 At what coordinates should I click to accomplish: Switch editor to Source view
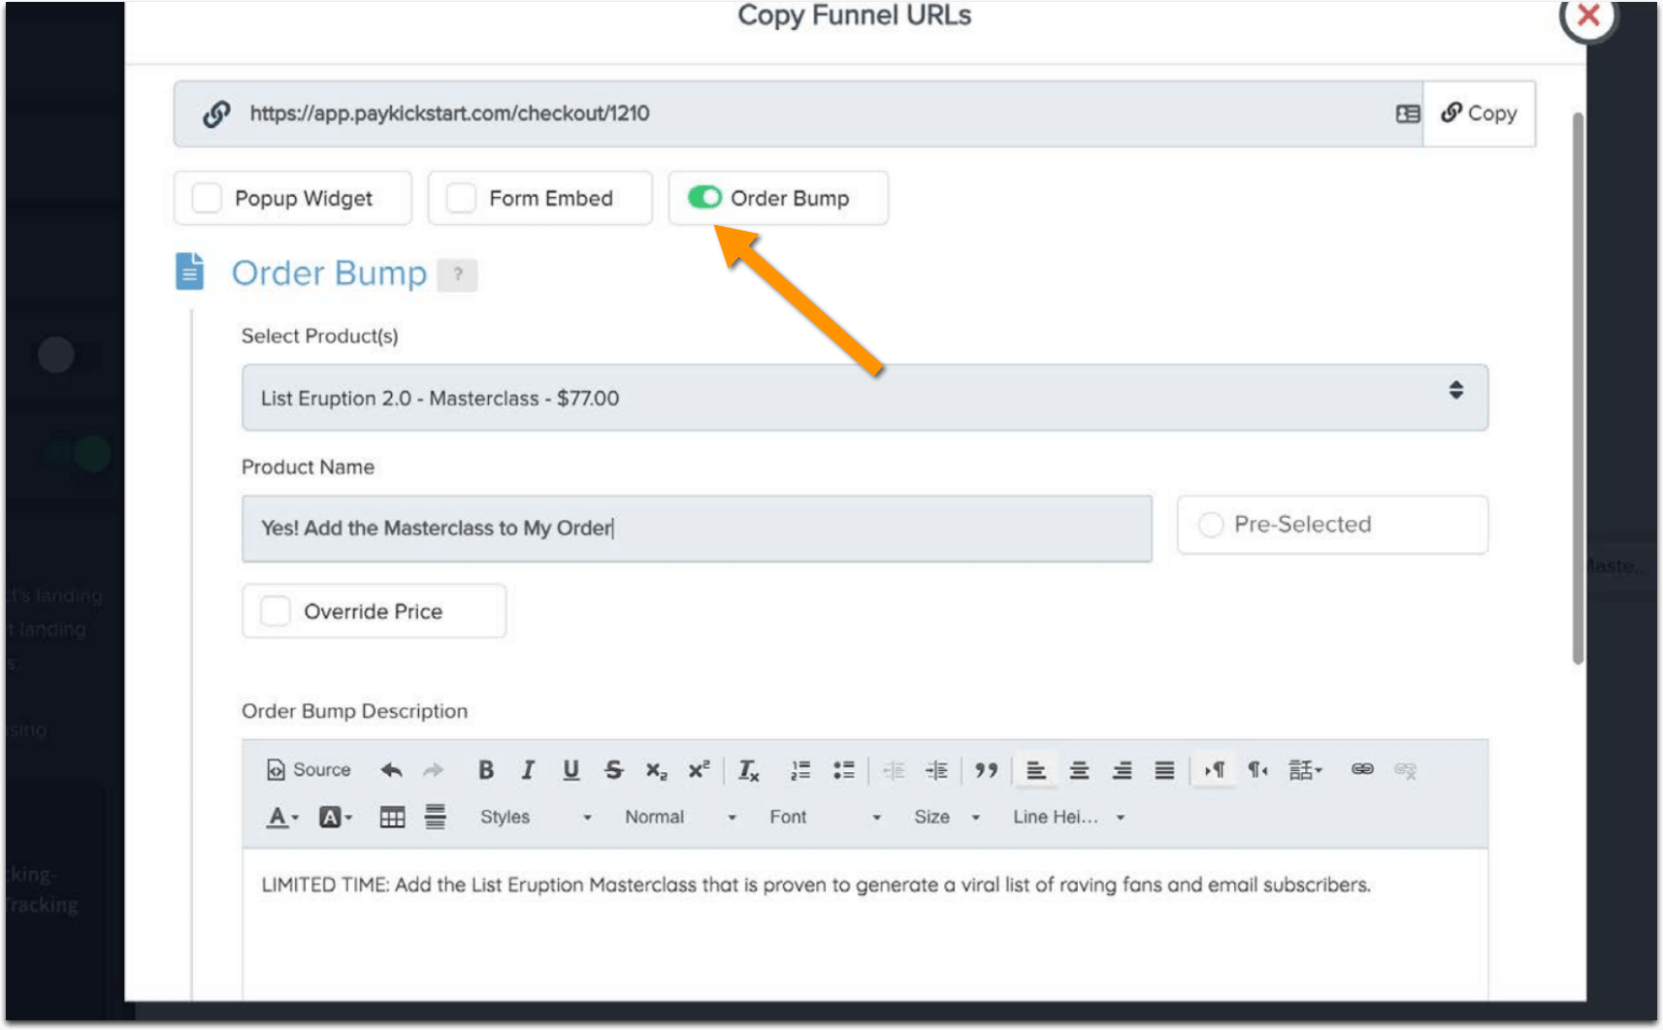[x=309, y=770]
